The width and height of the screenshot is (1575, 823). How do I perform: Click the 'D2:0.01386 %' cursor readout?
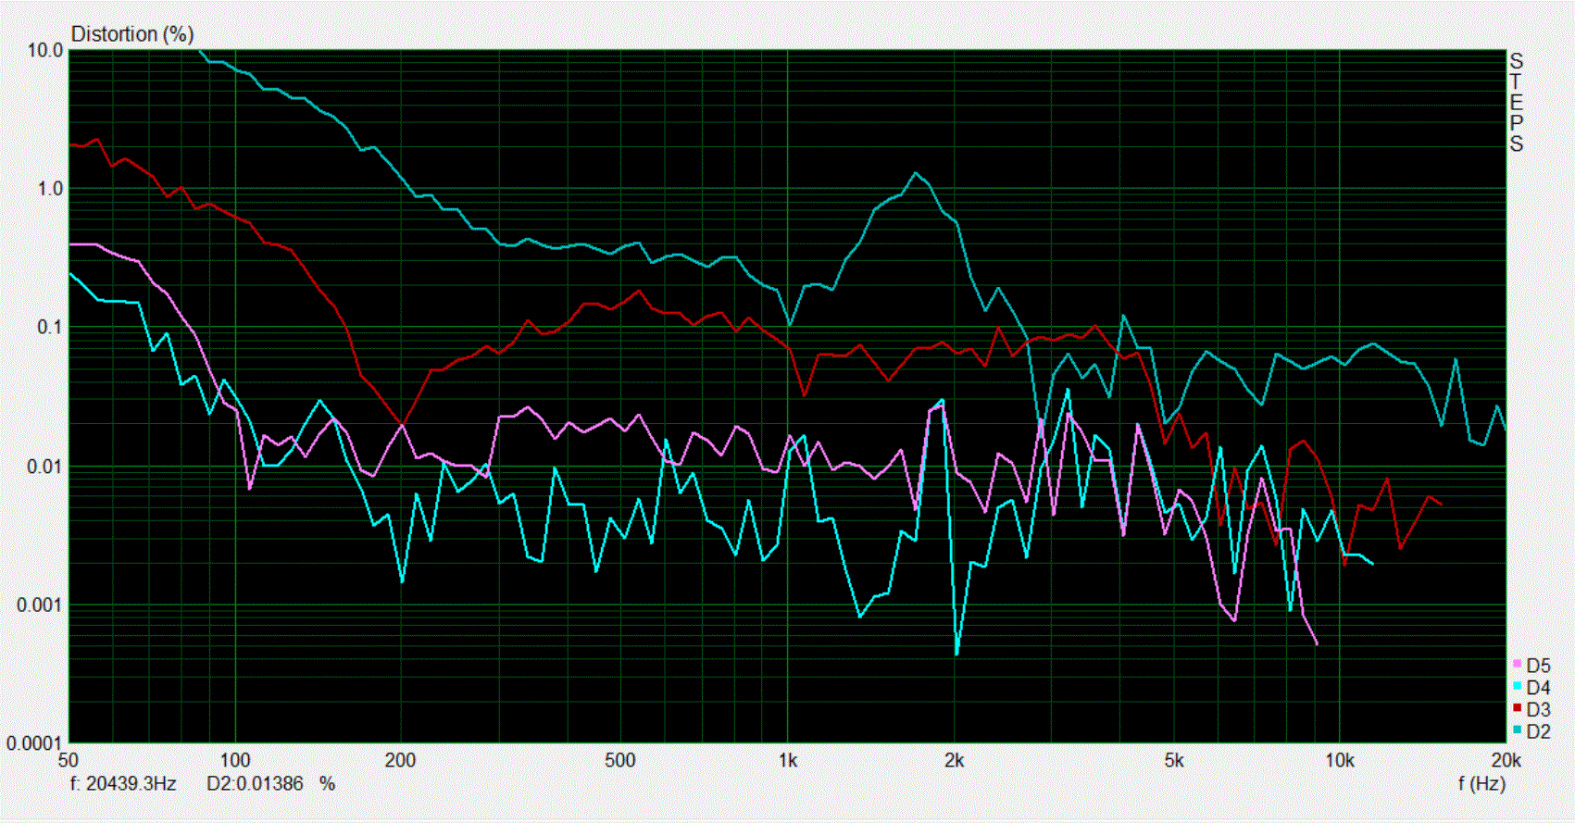pos(270,783)
